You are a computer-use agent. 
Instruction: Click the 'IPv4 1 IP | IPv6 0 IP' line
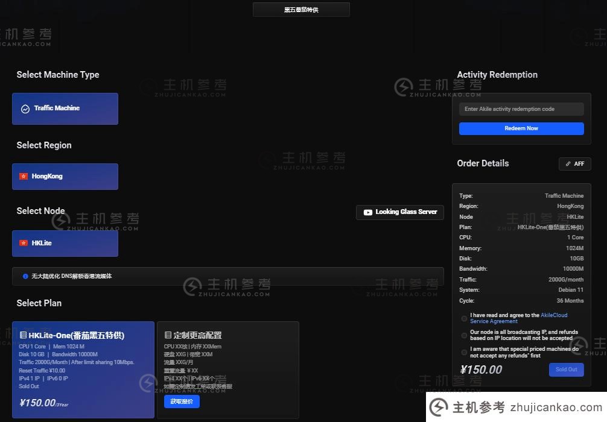pyautogui.click(x=43, y=379)
